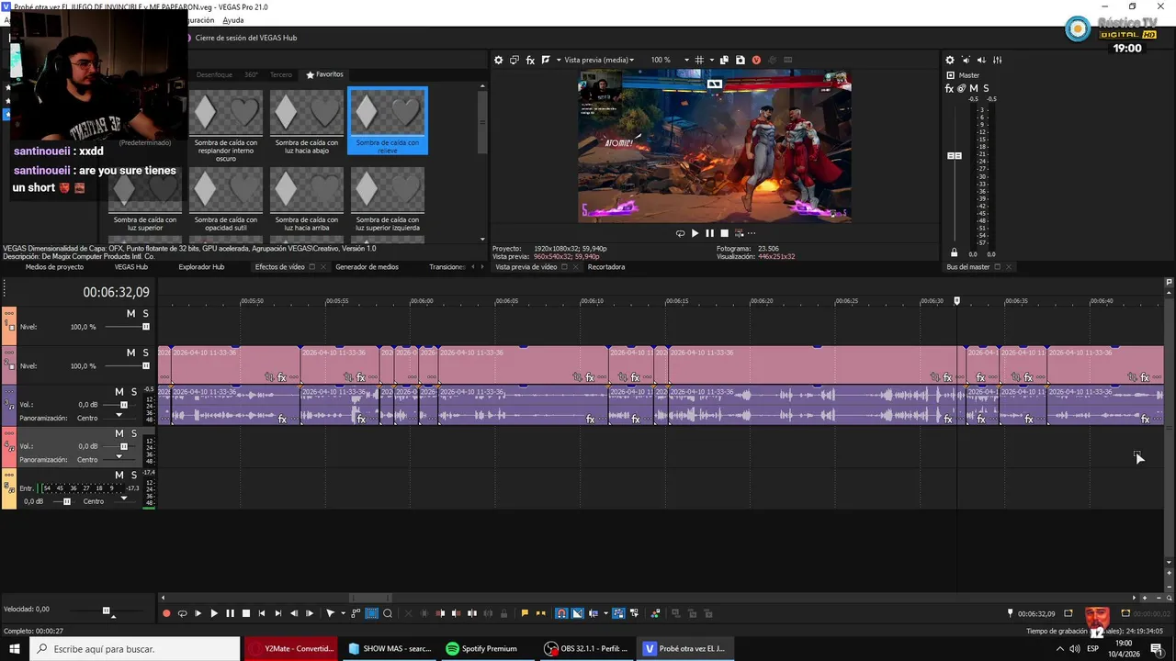
Task: Insert a marker with the marker icon
Action: tap(525, 613)
